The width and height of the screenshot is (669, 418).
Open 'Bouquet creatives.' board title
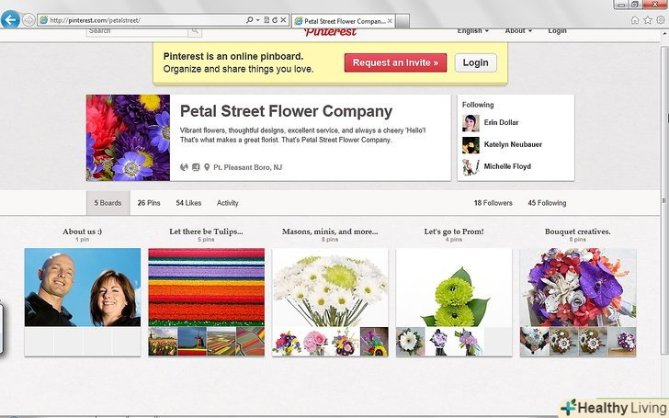point(578,232)
